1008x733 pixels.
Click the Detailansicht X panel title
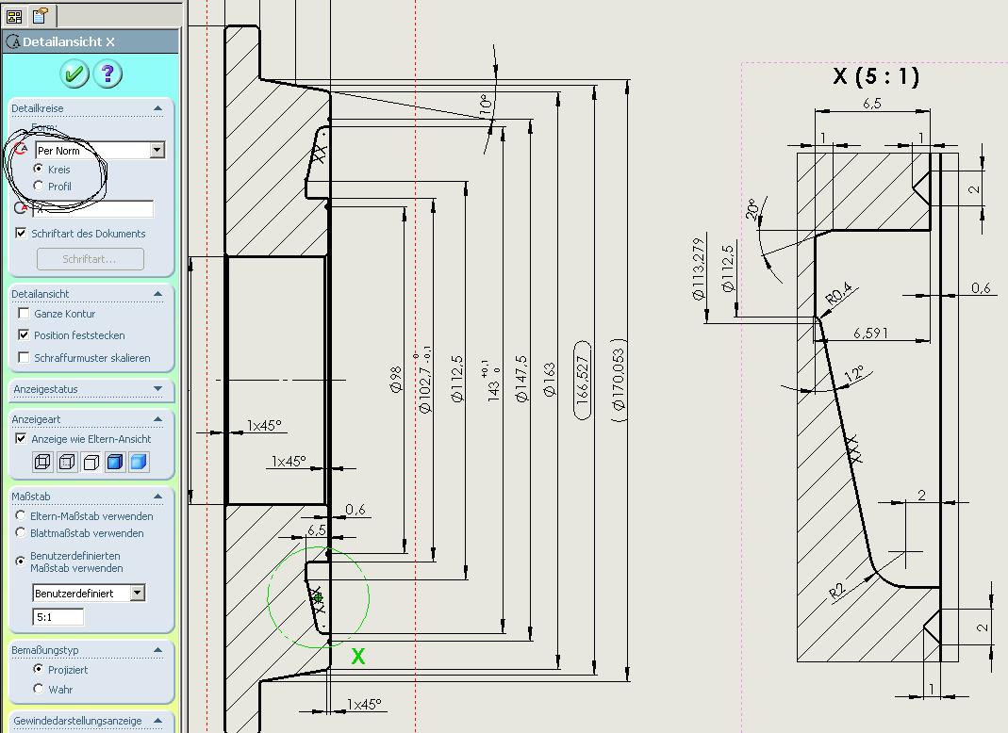click(68, 41)
